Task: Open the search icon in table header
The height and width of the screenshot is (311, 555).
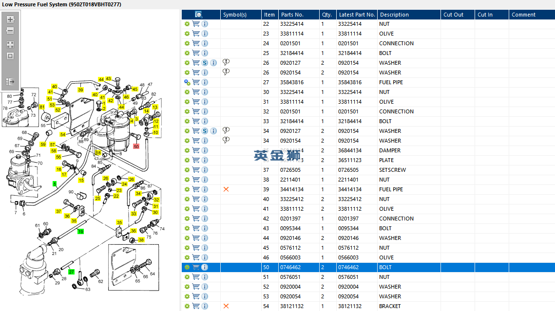Action: [199, 15]
